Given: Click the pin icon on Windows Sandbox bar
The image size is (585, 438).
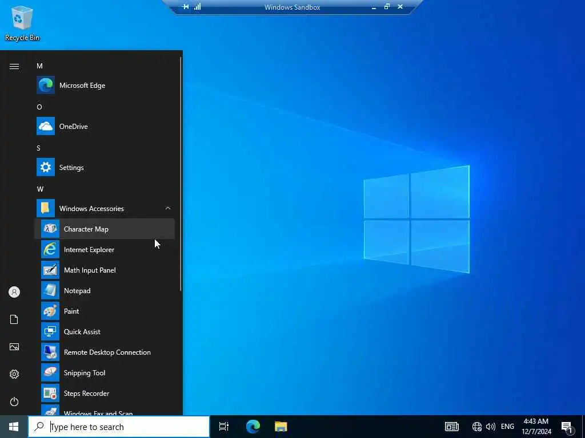Looking at the screenshot, I should click(186, 7).
